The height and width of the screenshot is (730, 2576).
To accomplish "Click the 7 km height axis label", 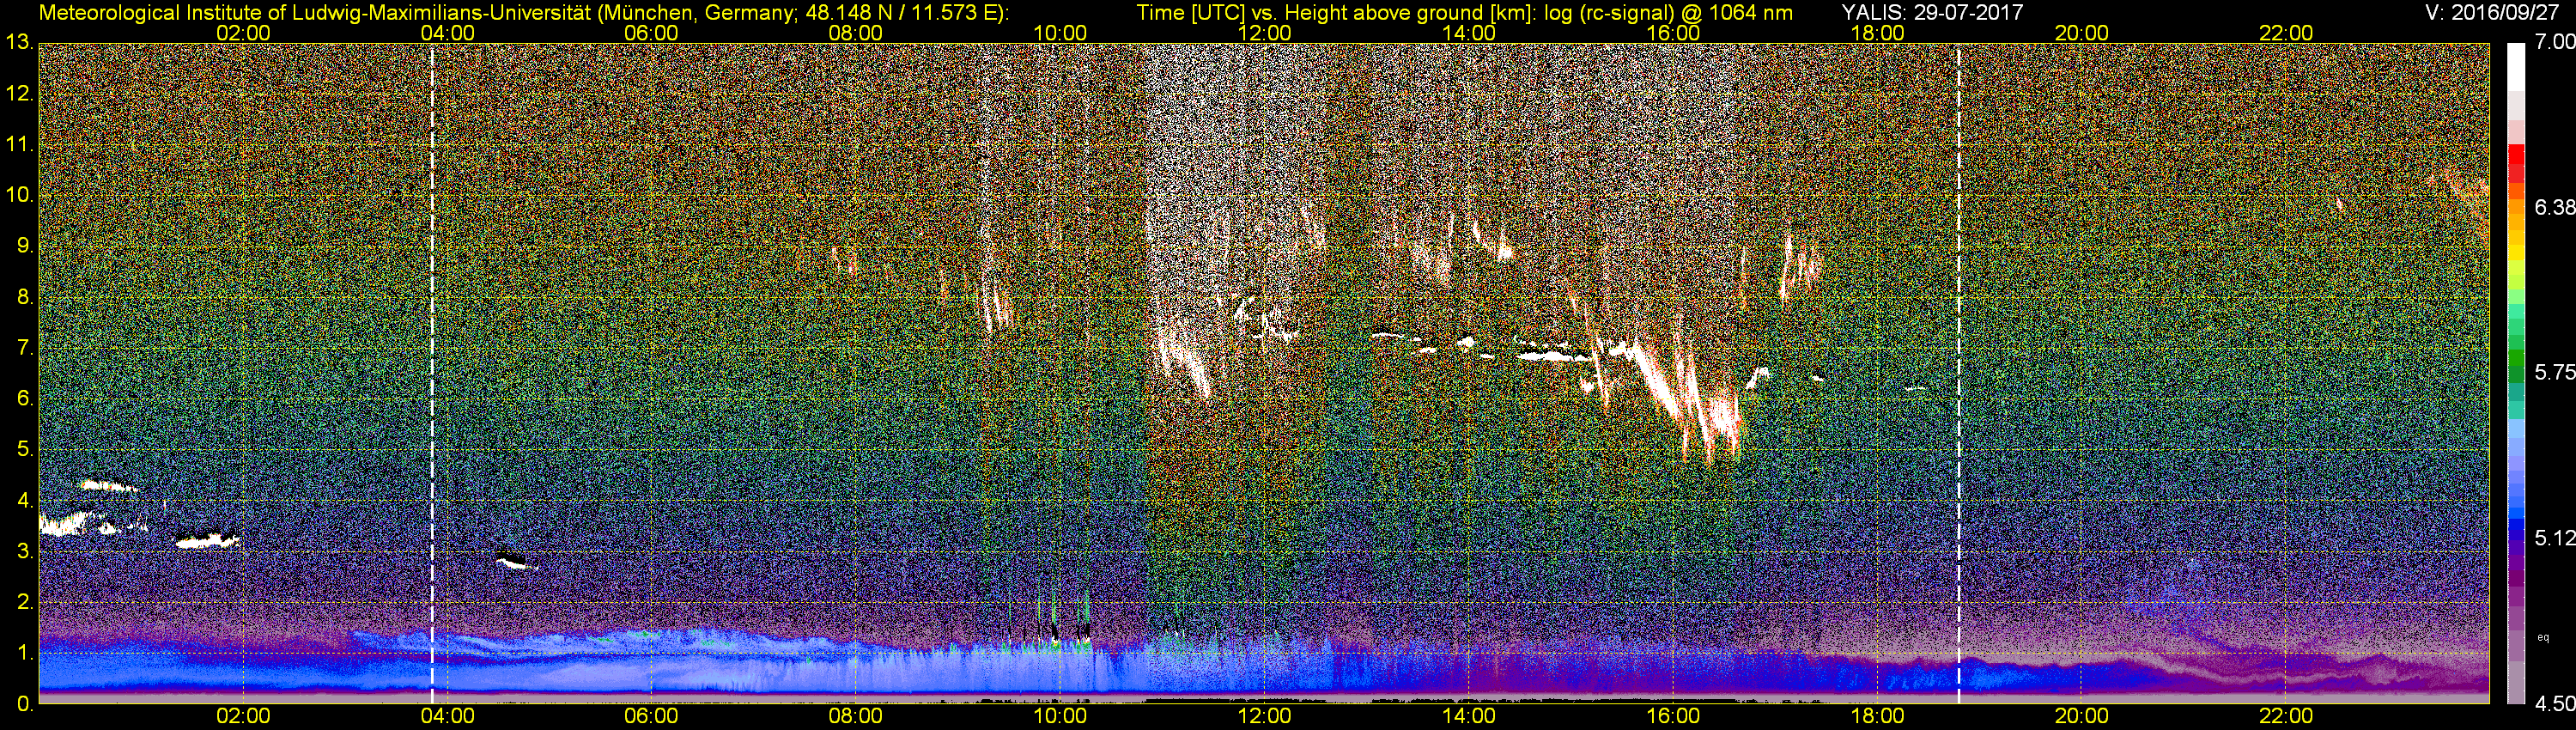I will pyautogui.click(x=25, y=348).
